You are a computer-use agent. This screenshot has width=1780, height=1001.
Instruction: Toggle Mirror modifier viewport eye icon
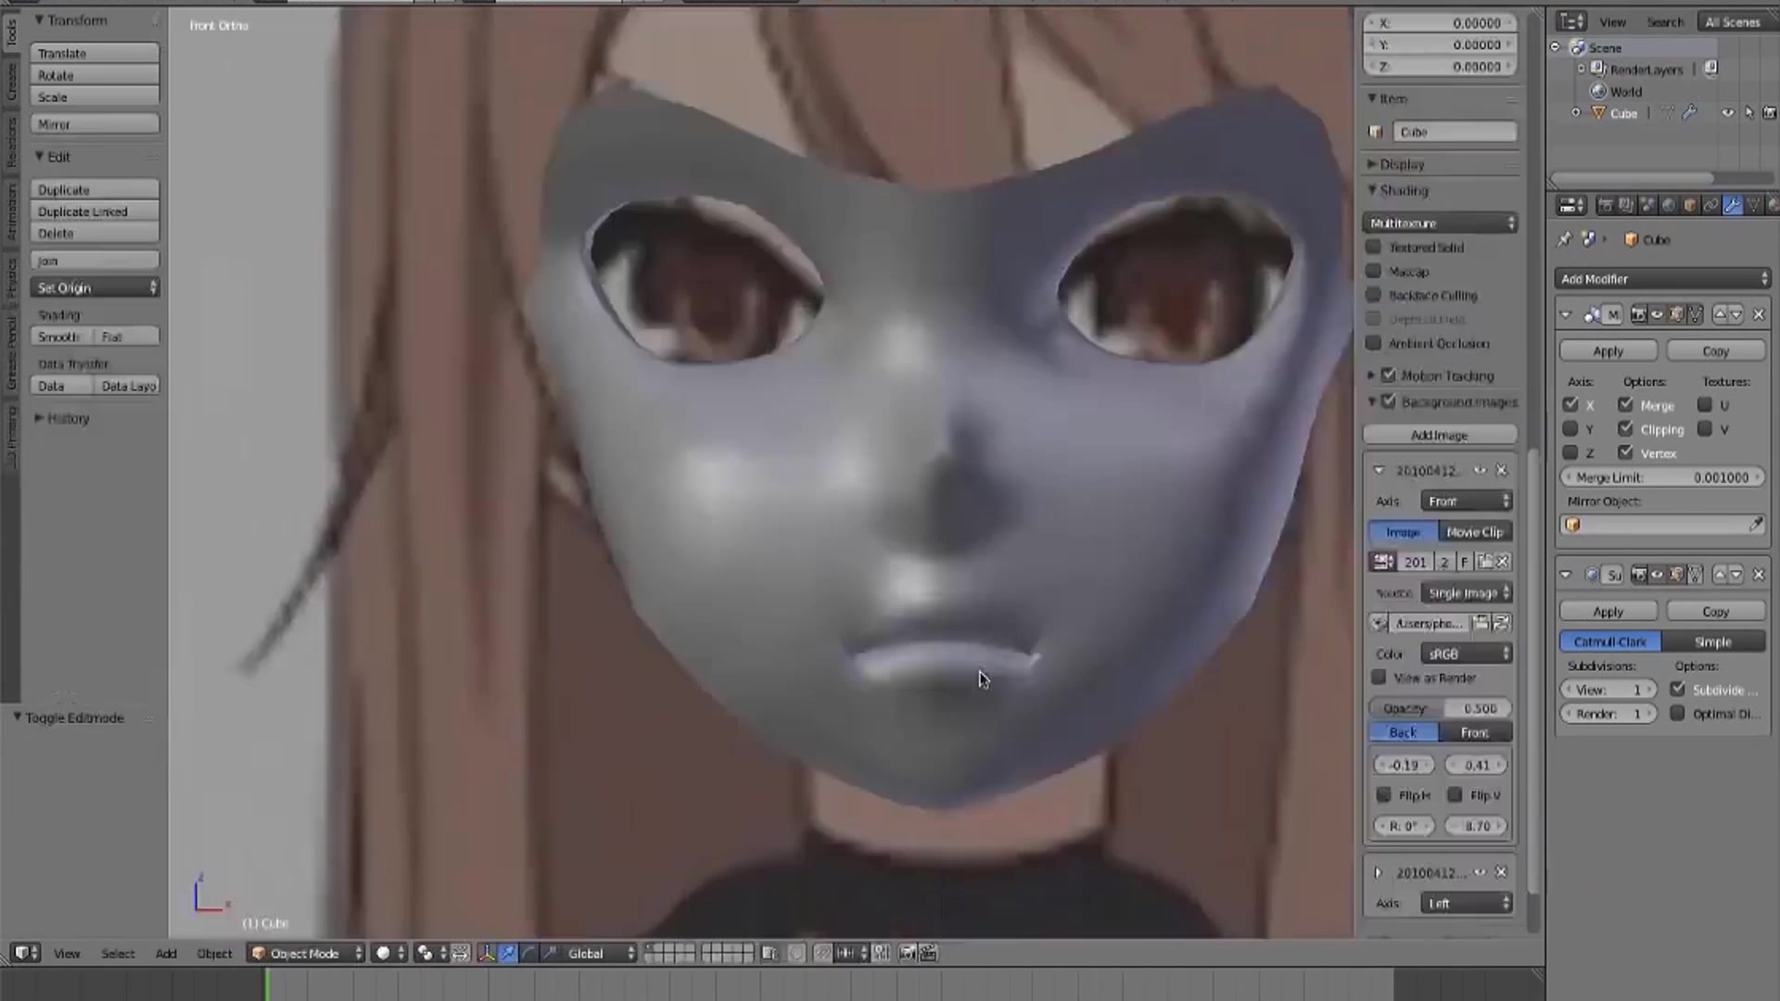click(x=1658, y=315)
